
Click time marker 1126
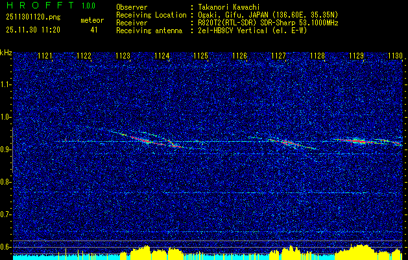pyautogui.click(x=239, y=56)
